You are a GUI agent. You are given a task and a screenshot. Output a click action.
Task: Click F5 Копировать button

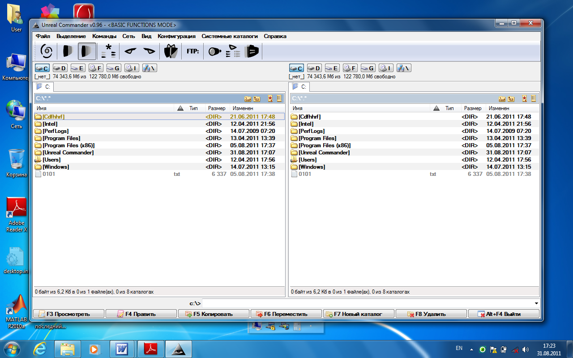point(214,314)
